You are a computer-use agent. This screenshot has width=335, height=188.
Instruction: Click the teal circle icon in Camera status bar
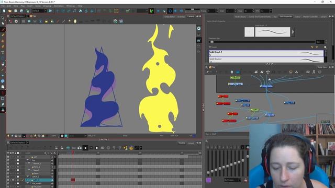tap(66, 136)
